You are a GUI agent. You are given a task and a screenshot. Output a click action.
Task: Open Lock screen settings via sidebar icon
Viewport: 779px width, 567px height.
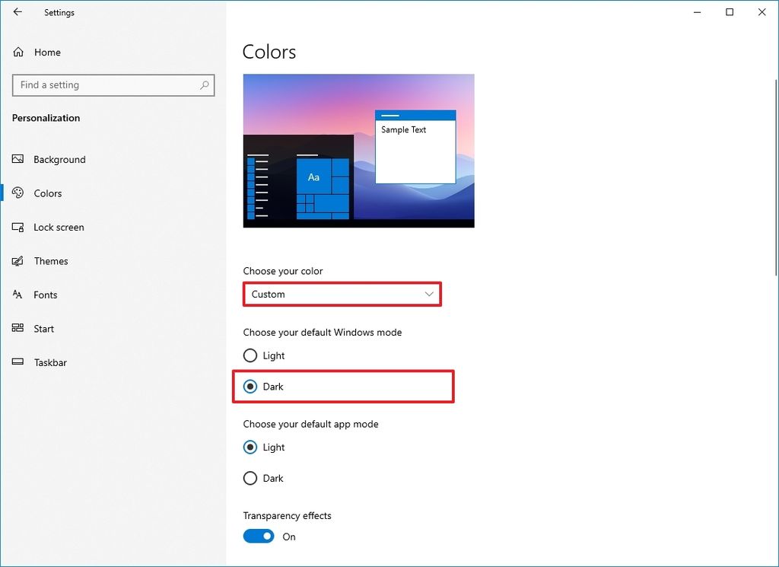pos(18,227)
